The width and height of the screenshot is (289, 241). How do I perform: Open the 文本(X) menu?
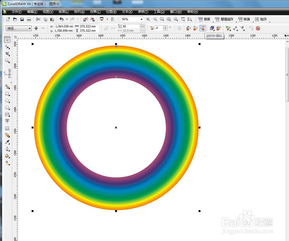click(127, 12)
